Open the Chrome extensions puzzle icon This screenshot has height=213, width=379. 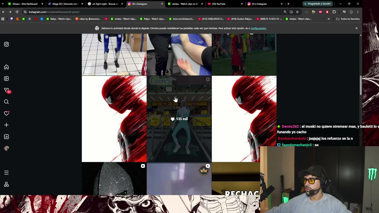pos(334,12)
